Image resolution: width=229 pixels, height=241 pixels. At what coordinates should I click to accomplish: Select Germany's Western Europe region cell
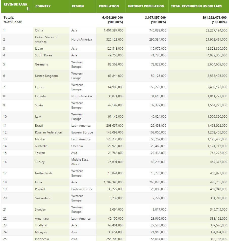(83, 64)
